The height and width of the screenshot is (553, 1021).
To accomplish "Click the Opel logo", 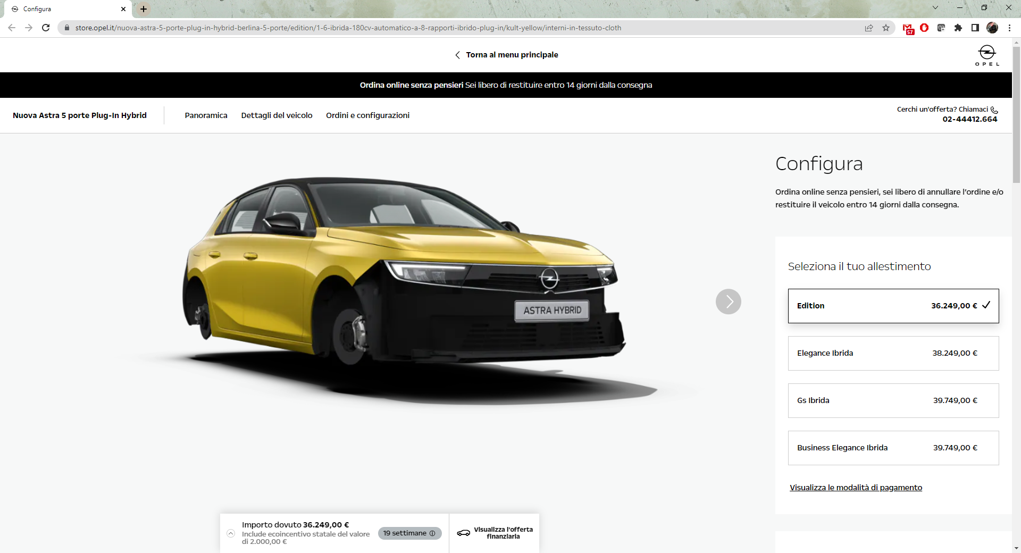I will tap(987, 55).
